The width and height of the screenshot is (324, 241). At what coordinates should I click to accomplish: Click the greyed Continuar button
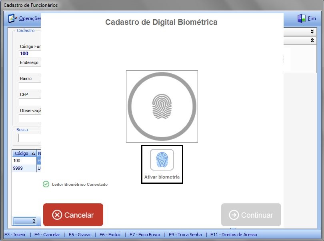pyautogui.click(x=251, y=215)
